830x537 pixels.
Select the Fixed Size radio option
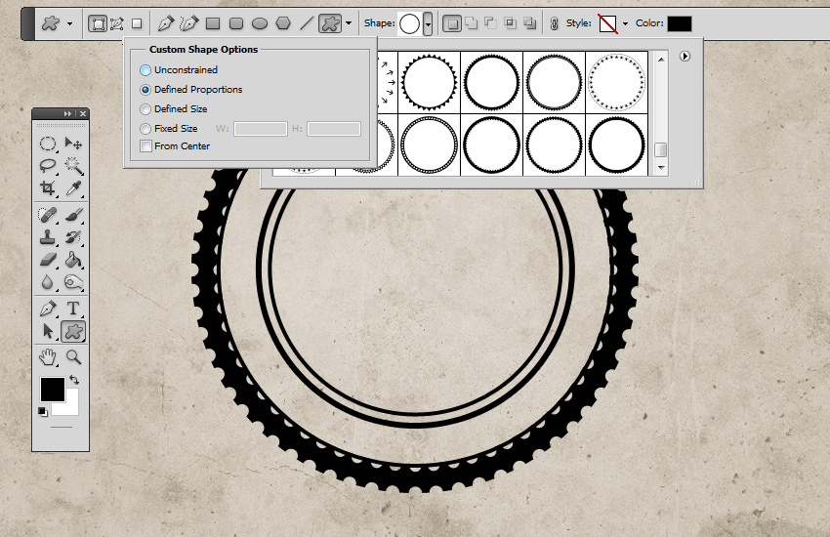[x=145, y=129]
